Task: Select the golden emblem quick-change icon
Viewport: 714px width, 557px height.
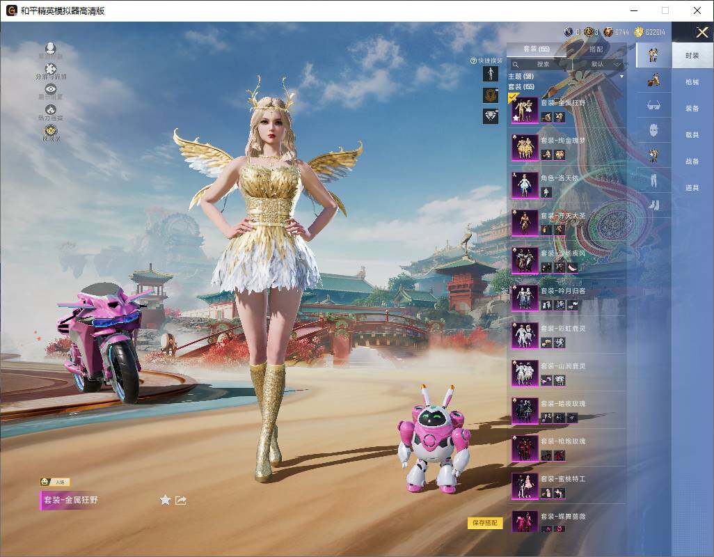Action: pyautogui.click(x=491, y=95)
